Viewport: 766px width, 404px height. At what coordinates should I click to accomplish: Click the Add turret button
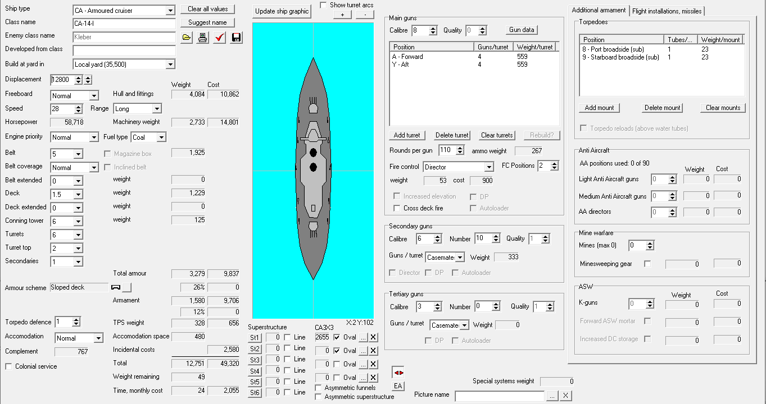point(407,135)
